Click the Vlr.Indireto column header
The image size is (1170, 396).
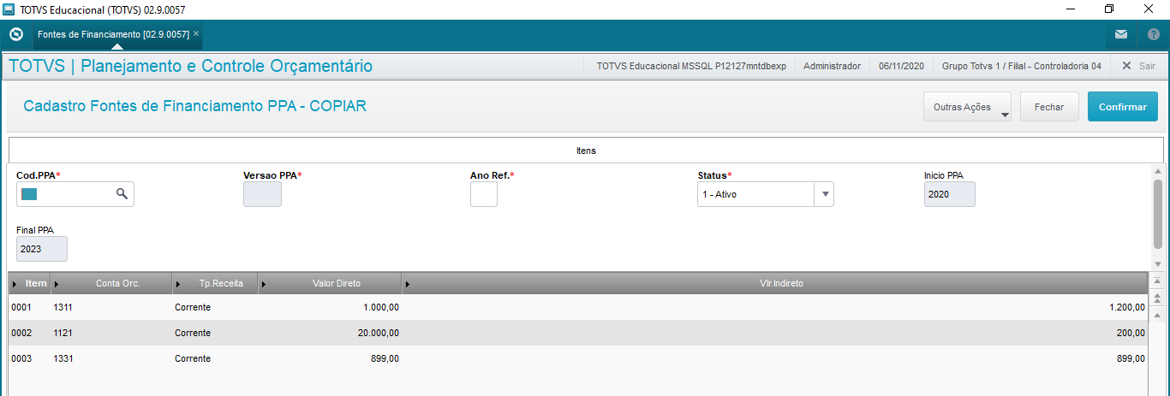[774, 283]
